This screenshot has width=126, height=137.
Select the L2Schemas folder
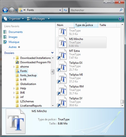click(27, 101)
